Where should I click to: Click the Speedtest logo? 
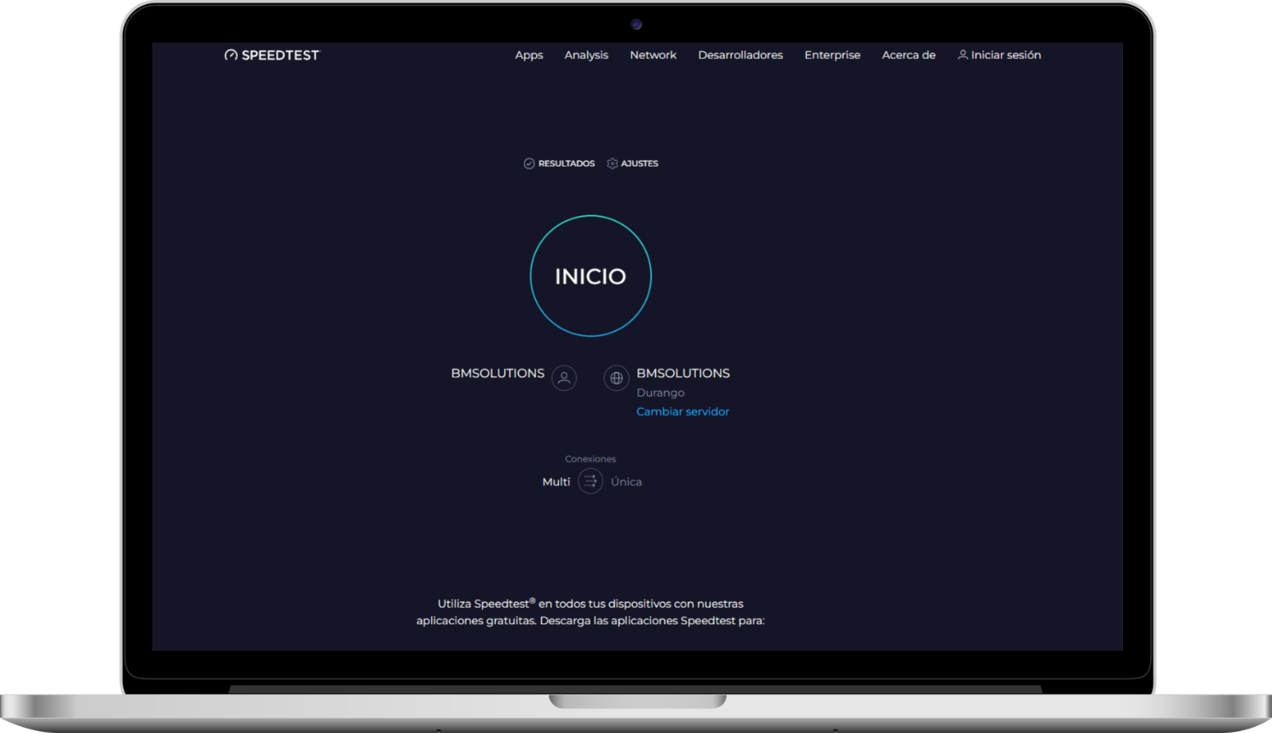(272, 55)
